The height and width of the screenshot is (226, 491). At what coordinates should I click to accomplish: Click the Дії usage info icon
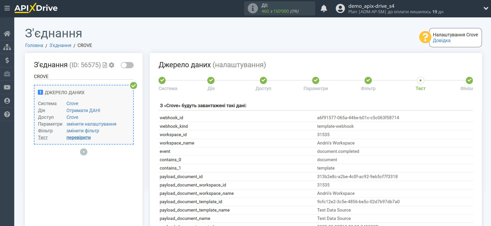(x=253, y=8)
